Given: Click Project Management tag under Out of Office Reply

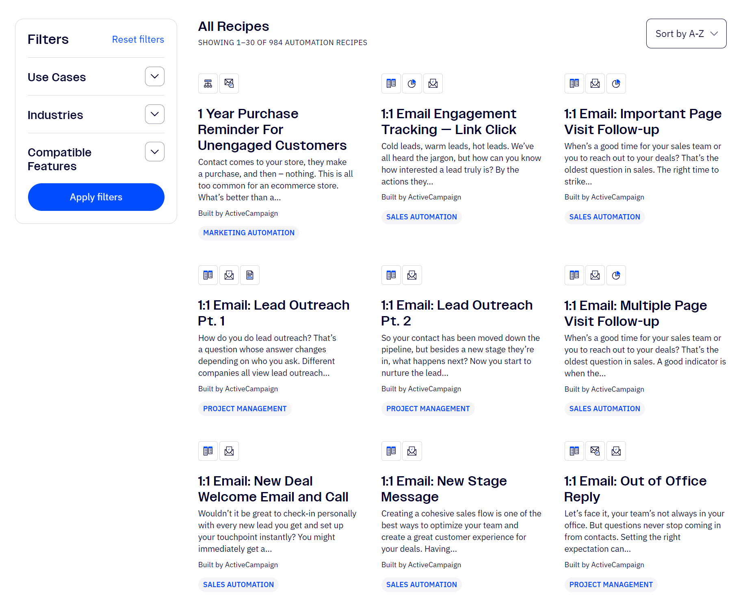Looking at the screenshot, I should tap(611, 585).
